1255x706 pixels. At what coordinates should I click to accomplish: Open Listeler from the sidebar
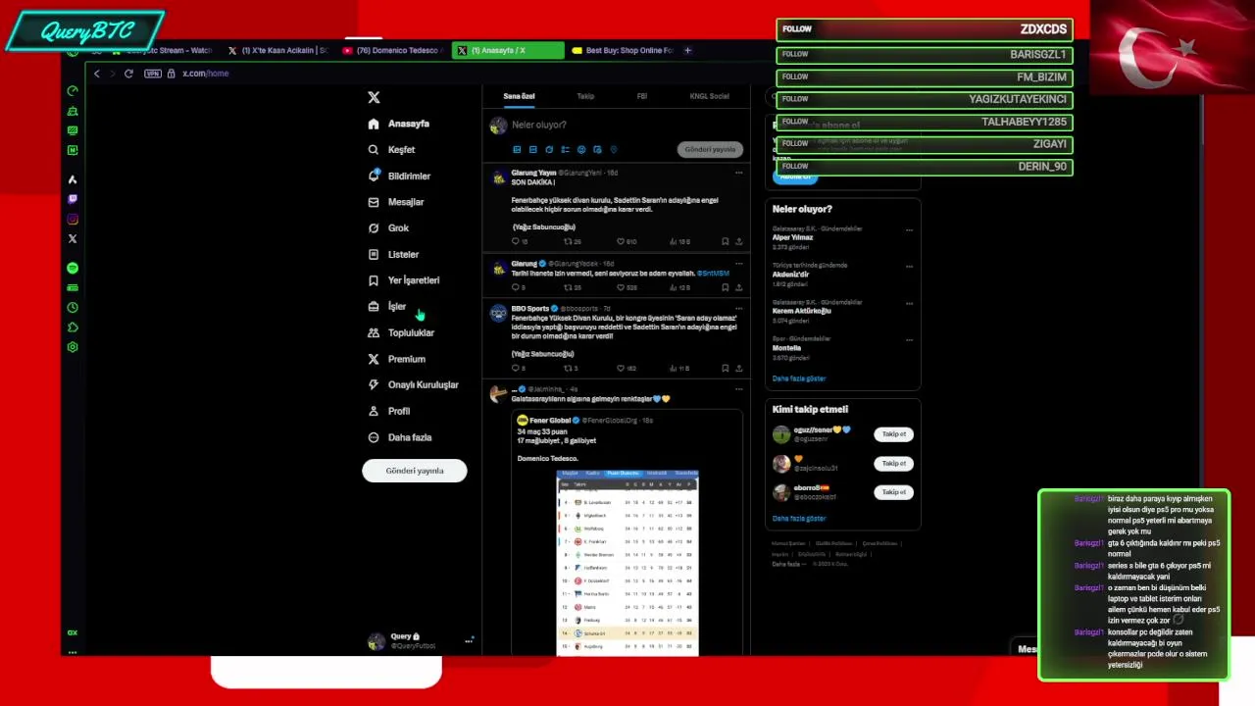[x=394, y=254]
